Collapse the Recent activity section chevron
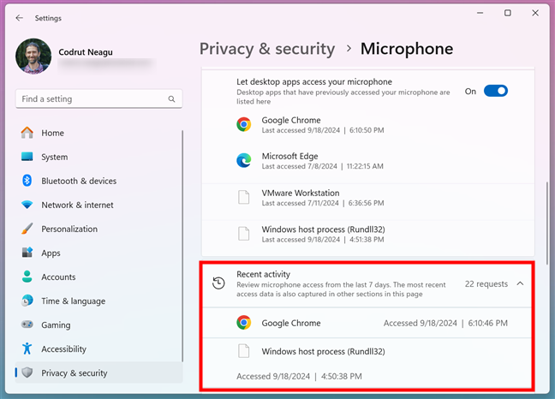 coord(520,283)
